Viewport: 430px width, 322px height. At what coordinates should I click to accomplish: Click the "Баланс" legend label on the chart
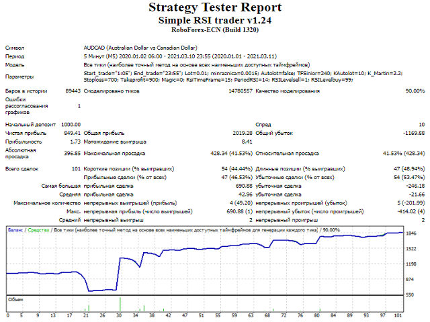(x=15, y=230)
